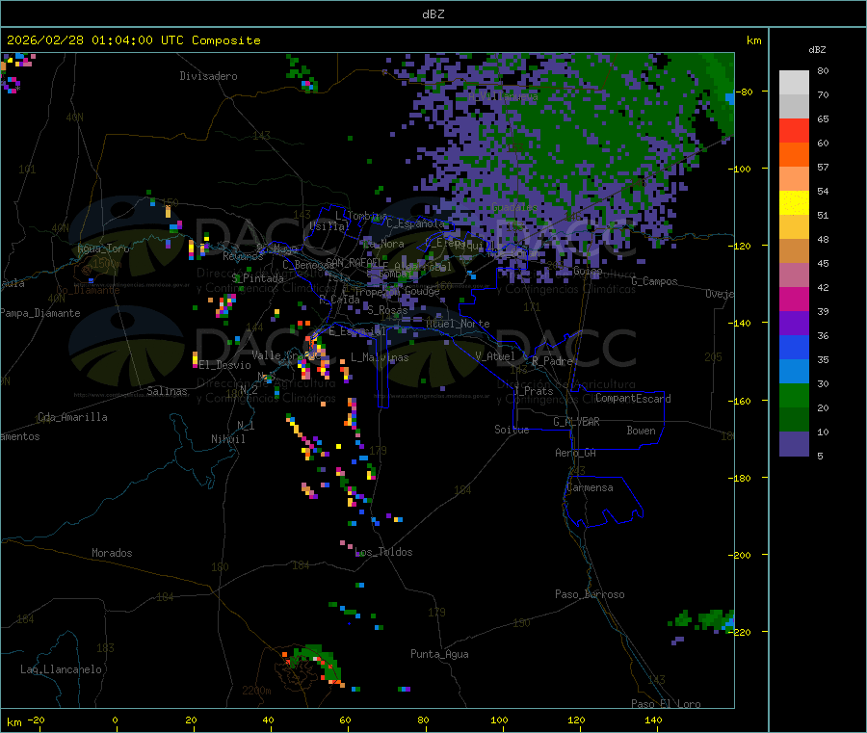The height and width of the screenshot is (733, 867).
Task: Click the L_Malvinas place label
Action: pos(380,357)
